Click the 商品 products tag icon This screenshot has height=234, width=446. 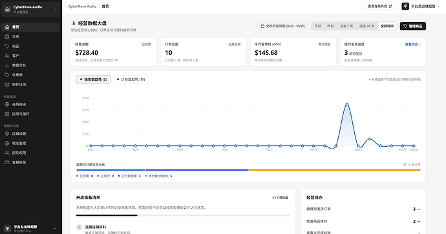7,46
